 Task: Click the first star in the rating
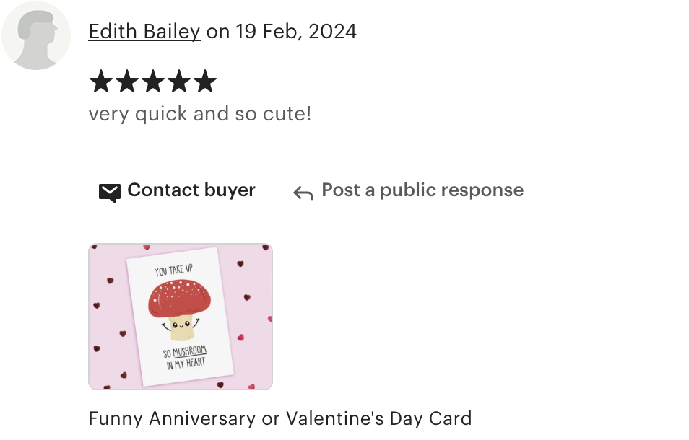(x=101, y=82)
